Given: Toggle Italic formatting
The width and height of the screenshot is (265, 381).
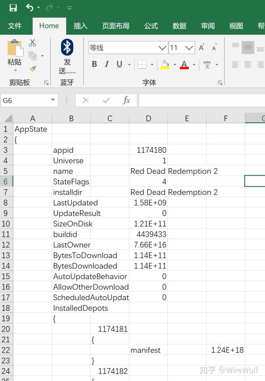Looking at the screenshot, I should pos(107,64).
